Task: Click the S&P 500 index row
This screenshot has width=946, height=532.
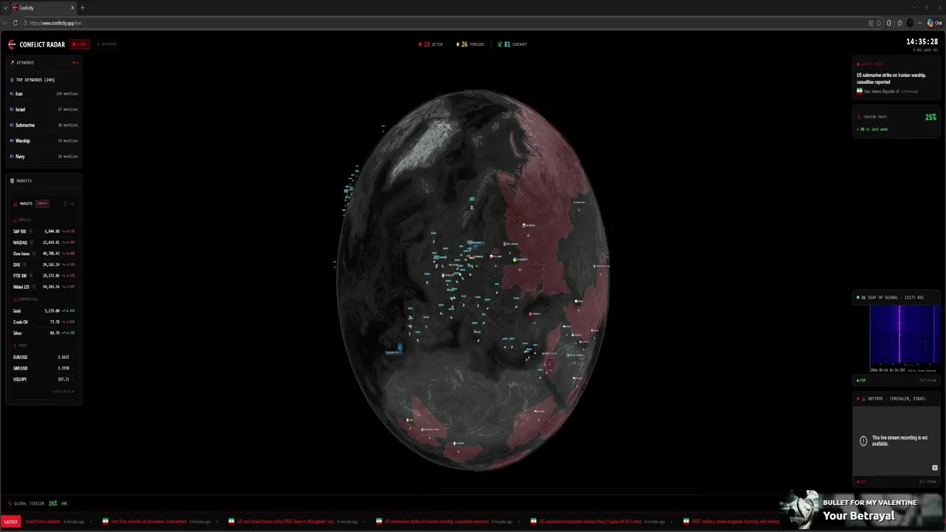Action: coord(44,231)
